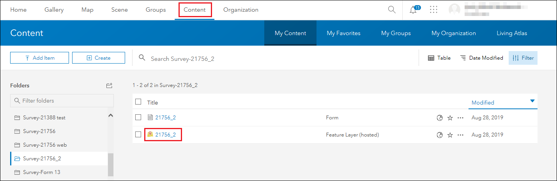The image size is (557, 181).
Task: Open more options for Feature Layer item
Action: [460, 135]
